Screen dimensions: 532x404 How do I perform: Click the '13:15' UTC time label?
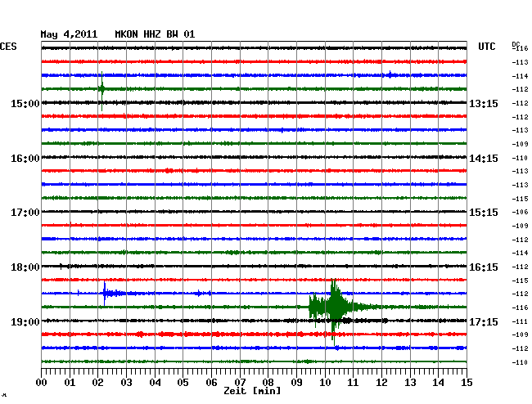[484, 103]
